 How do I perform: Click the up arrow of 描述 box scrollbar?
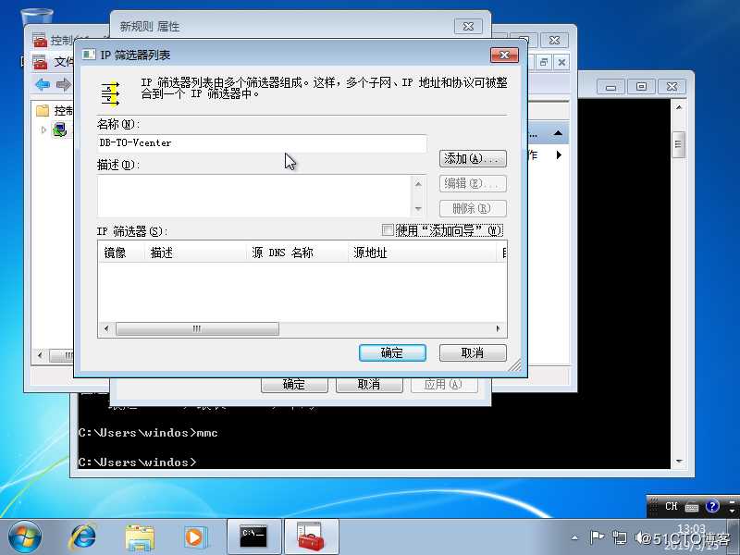pos(418,183)
